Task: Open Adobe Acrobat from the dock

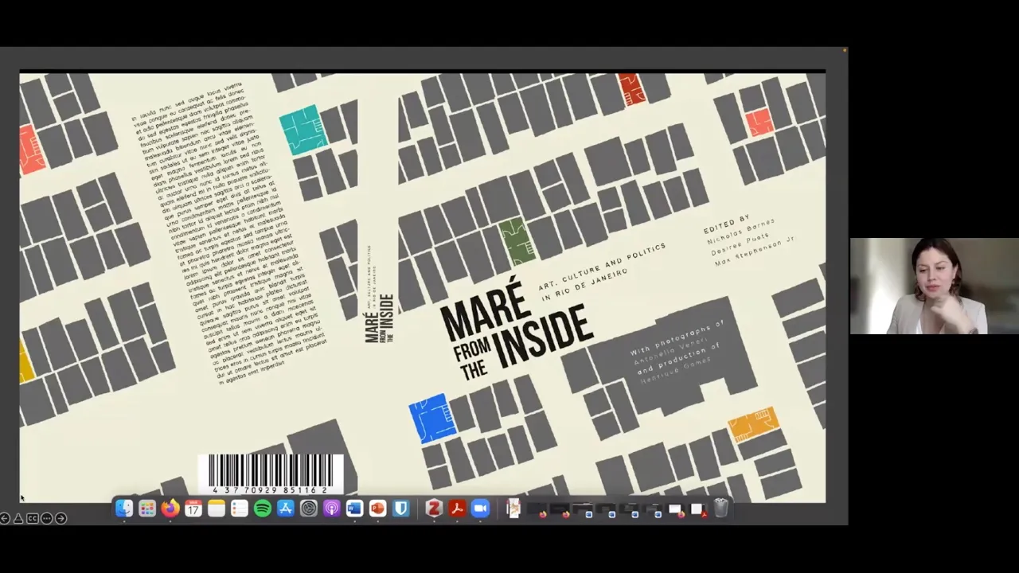Action: [457, 509]
